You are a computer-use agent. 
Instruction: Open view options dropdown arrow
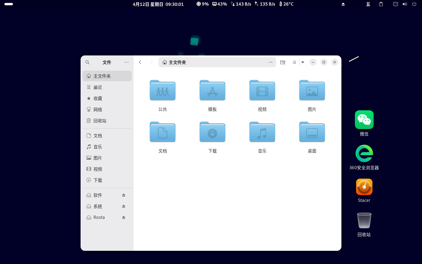coord(303,62)
